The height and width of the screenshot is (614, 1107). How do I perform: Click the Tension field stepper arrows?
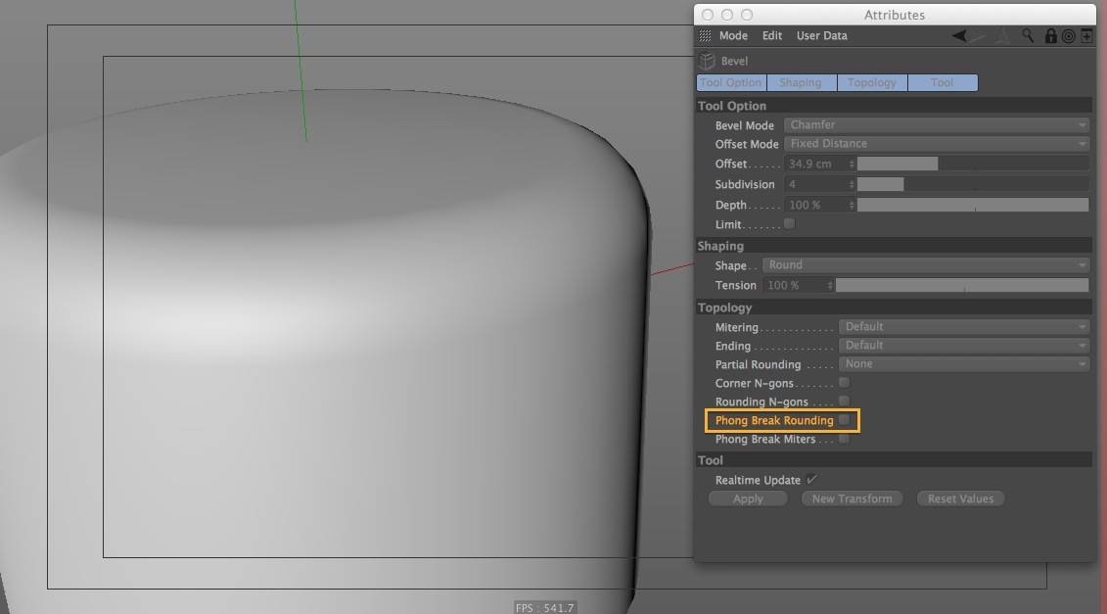tap(830, 285)
